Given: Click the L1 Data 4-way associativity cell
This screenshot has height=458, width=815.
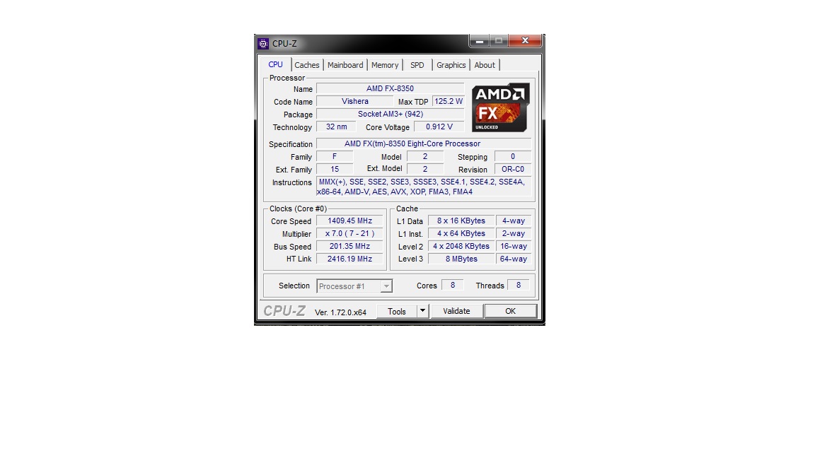Looking at the screenshot, I should click(514, 221).
